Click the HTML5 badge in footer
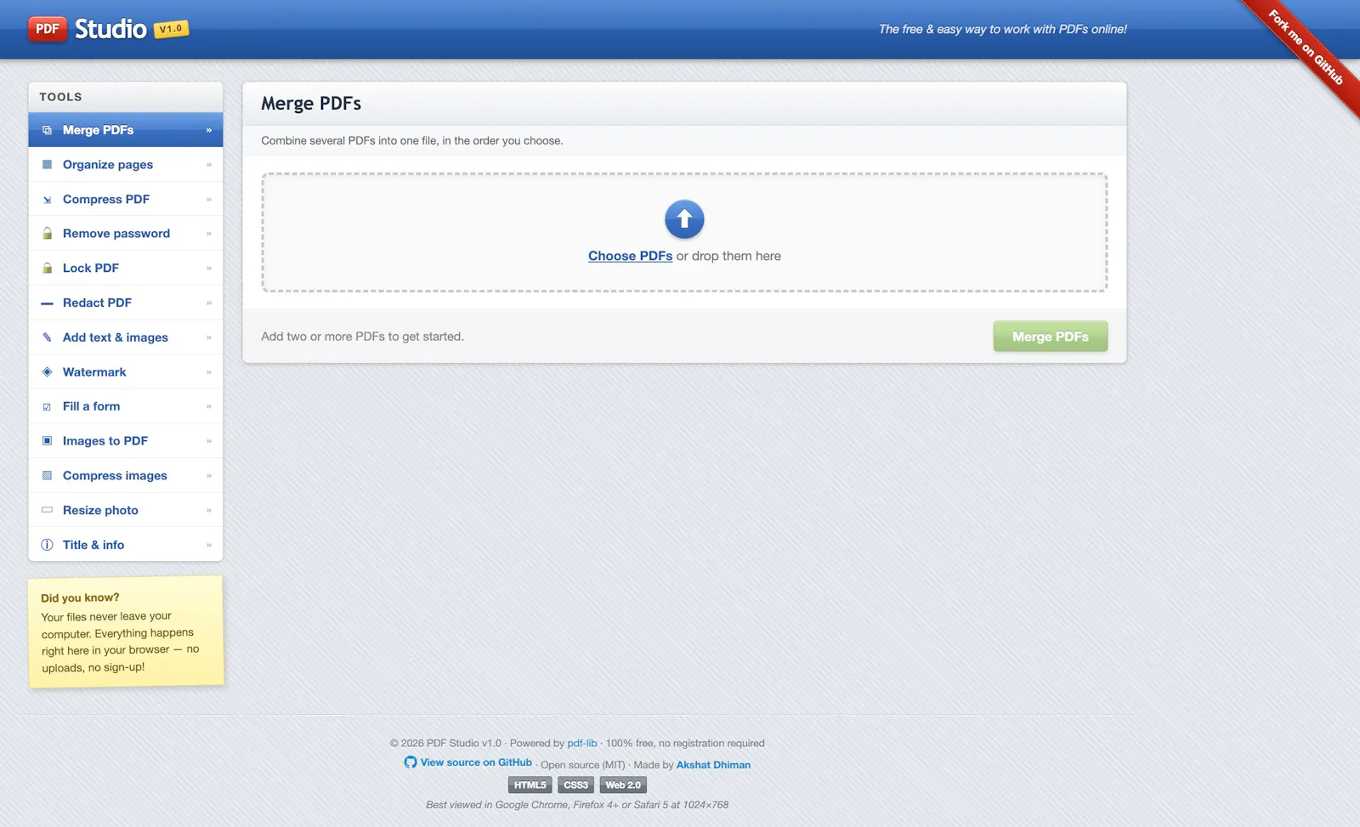 [x=530, y=785]
